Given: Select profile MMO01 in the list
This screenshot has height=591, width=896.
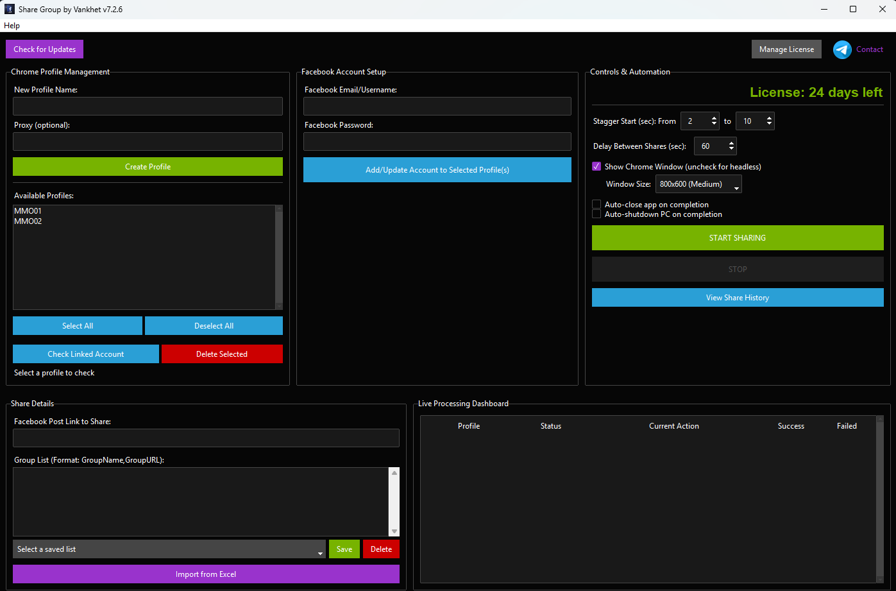Looking at the screenshot, I should [28, 211].
